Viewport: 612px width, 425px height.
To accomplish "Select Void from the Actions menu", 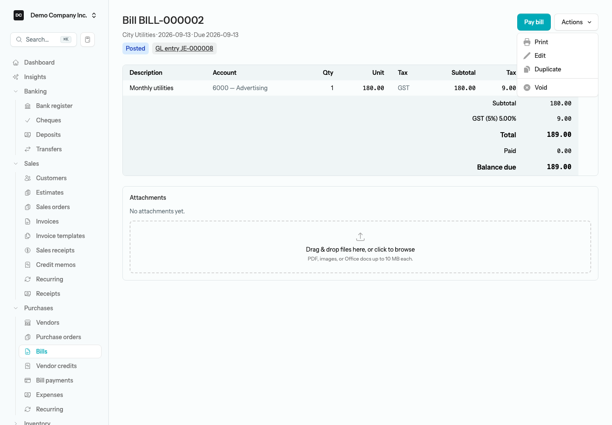I will 558,88.
